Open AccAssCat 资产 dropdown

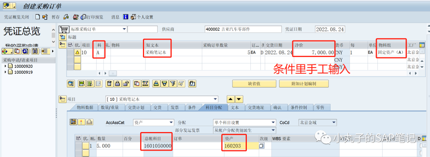pos(172,123)
